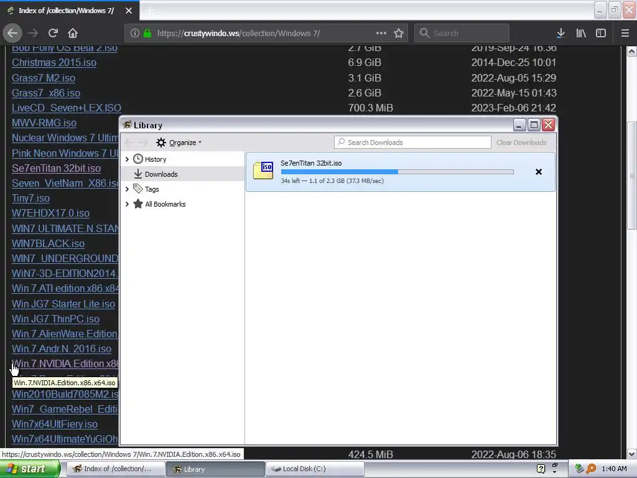Click the History clock icon in Library

pyautogui.click(x=138, y=159)
